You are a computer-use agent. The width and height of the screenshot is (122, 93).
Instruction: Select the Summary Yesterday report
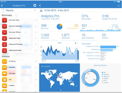[19, 26]
